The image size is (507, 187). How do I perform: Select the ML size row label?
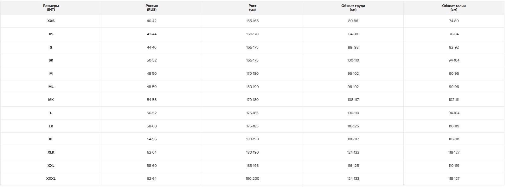click(51, 87)
